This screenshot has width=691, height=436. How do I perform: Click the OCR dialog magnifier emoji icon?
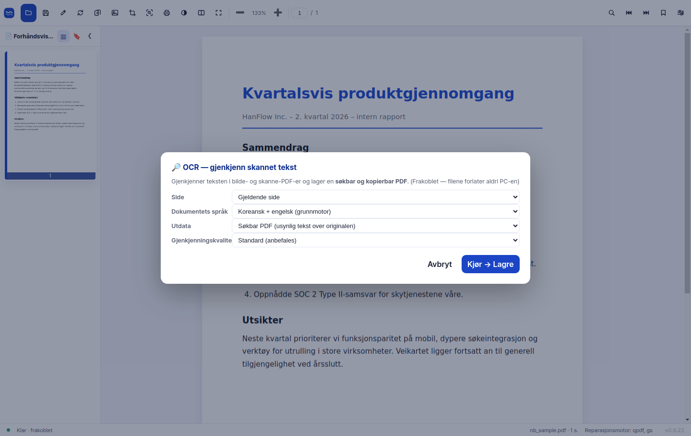tap(176, 167)
